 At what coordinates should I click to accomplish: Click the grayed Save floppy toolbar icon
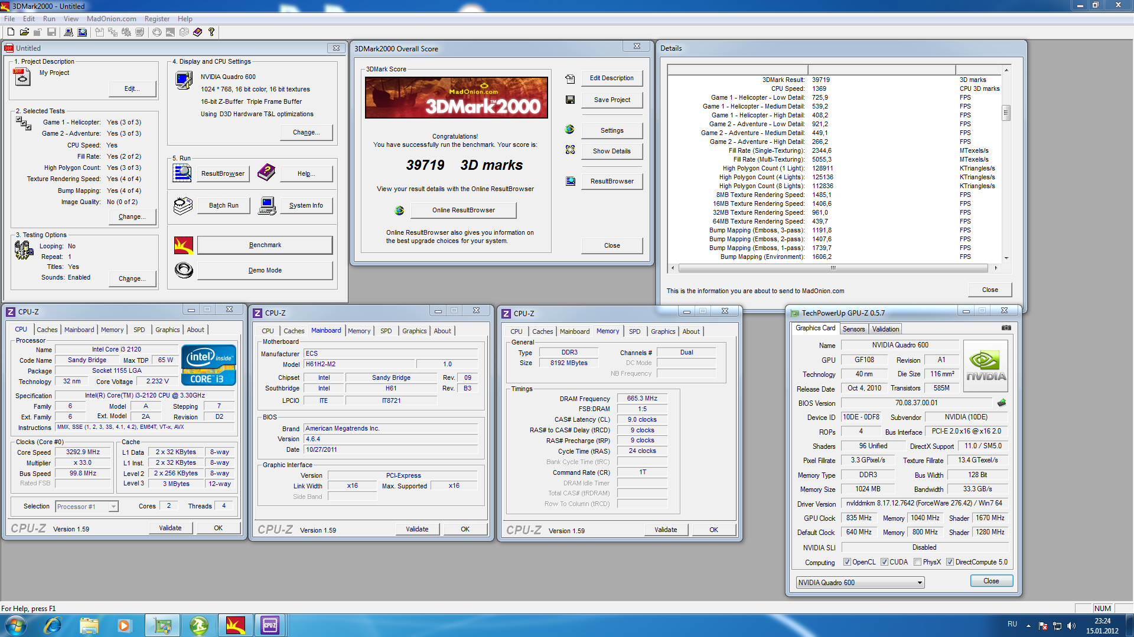pyautogui.click(x=51, y=32)
